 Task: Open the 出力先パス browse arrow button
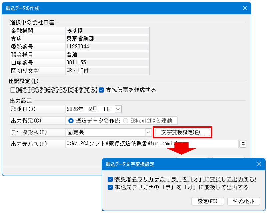243,144
